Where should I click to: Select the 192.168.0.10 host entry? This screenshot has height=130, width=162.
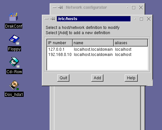click(x=97, y=54)
